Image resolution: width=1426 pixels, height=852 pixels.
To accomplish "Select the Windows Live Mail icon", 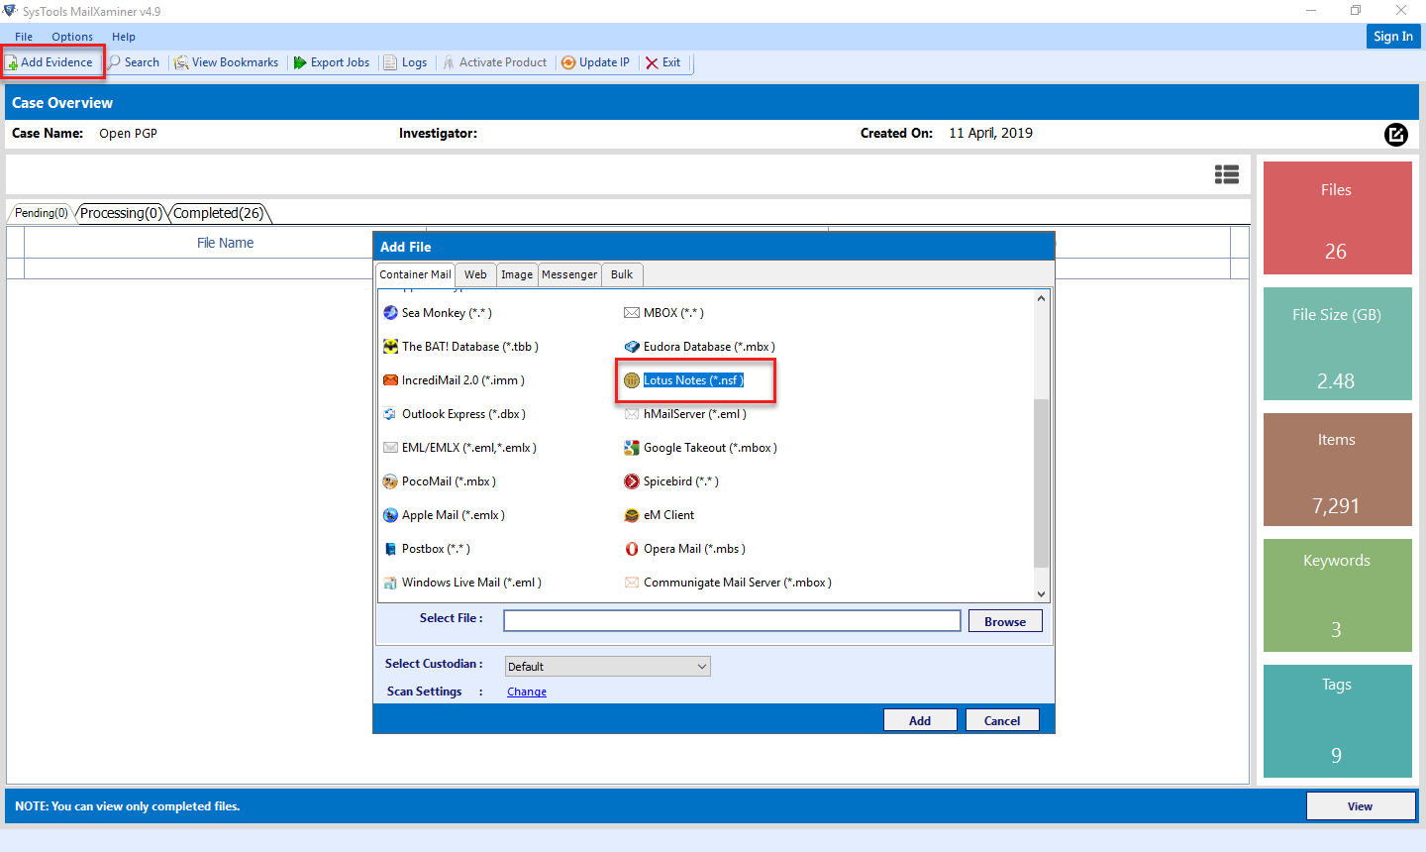I will click(x=390, y=583).
